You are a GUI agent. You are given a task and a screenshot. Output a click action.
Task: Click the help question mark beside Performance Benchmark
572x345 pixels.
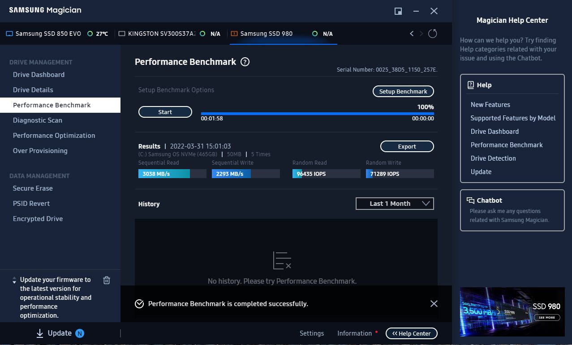(x=245, y=62)
